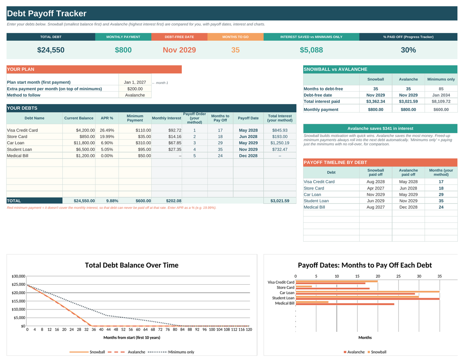Select the Total Debt Balance Over Time chart title
Viewport: 464px width, 362px height.
132,265
